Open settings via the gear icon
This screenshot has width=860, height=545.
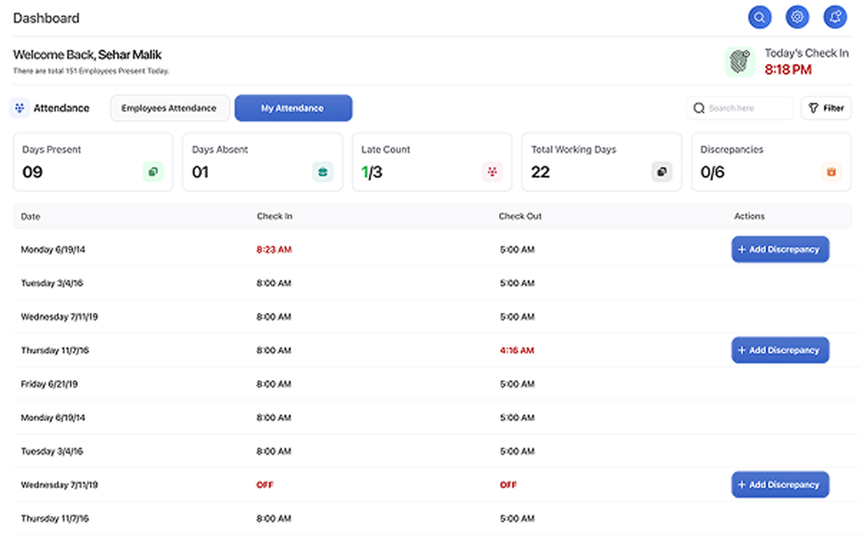tap(797, 17)
